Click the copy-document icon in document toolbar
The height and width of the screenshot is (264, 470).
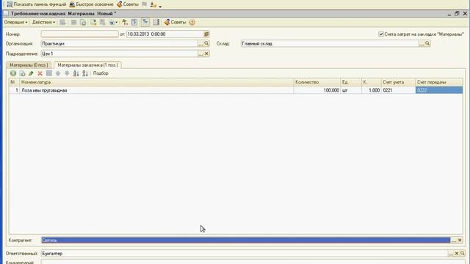[x=83, y=23]
